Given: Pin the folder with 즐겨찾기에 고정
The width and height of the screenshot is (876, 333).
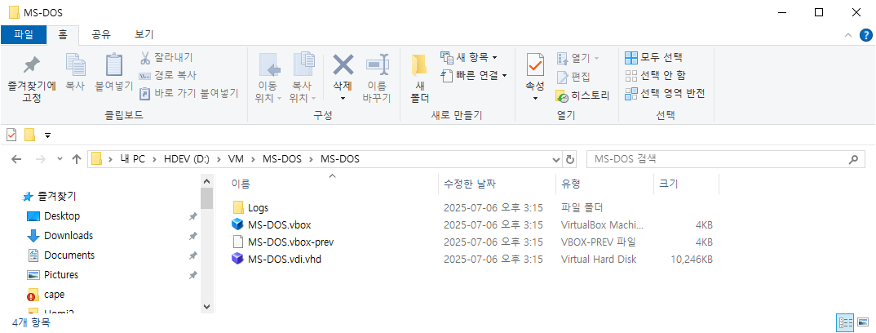Looking at the screenshot, I should tap(32, 78).
